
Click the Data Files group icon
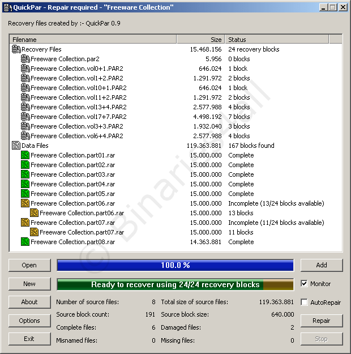(x=16, y=146)
